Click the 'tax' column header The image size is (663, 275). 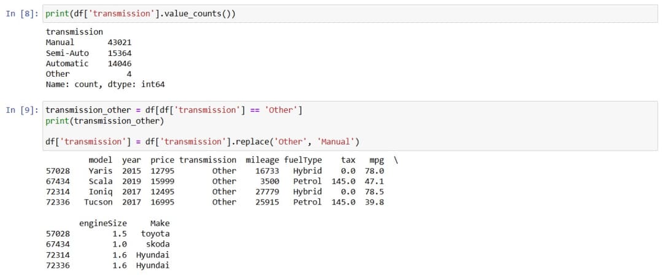348,160
